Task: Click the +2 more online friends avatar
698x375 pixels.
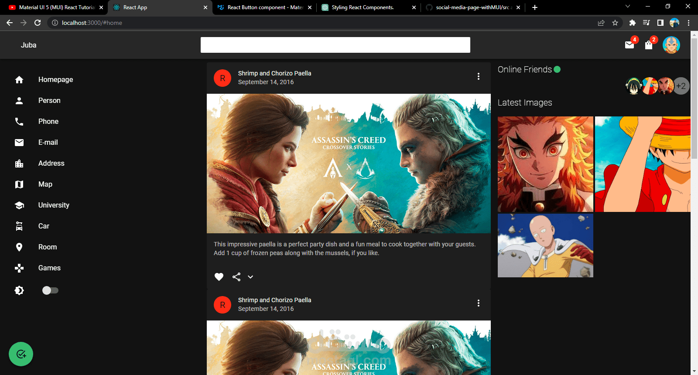Action: click(681, 86)
